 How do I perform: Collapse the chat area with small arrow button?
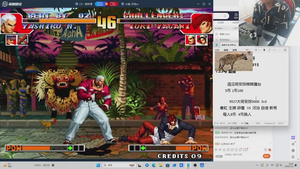coord(270,143)
